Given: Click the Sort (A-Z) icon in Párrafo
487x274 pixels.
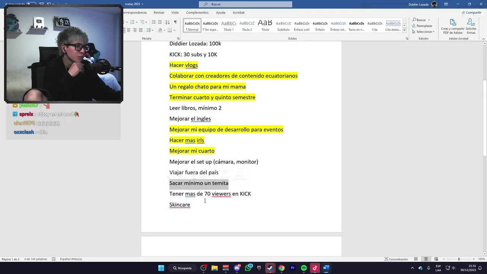Looking at the screenshot, I should [x=167, y=22].
